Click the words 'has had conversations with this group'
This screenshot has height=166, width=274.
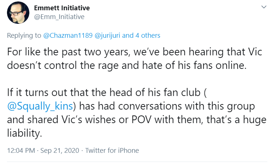167,106
